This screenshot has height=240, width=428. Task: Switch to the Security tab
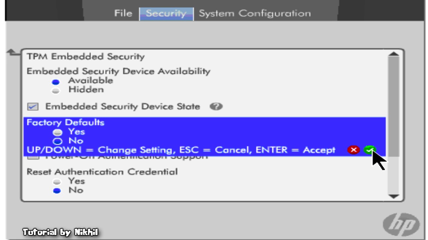click(x=166, y=14)
